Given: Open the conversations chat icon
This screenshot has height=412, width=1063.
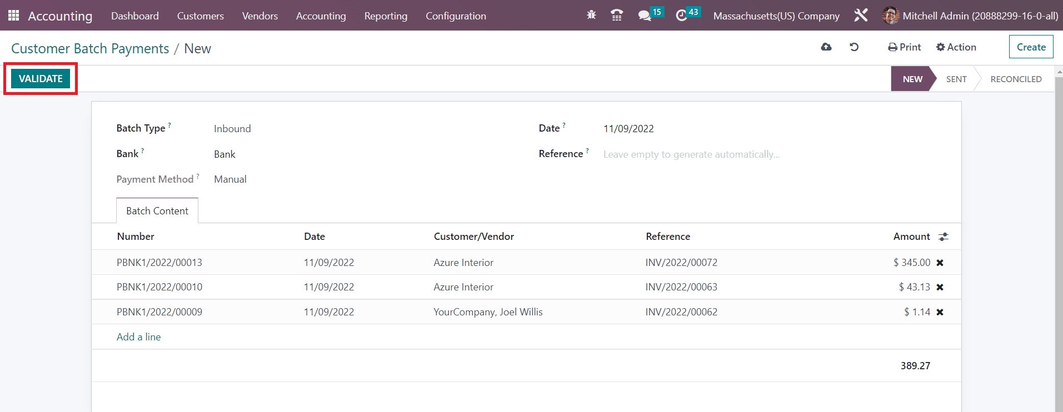Looking at the screenshot, I should coord(645,16).
